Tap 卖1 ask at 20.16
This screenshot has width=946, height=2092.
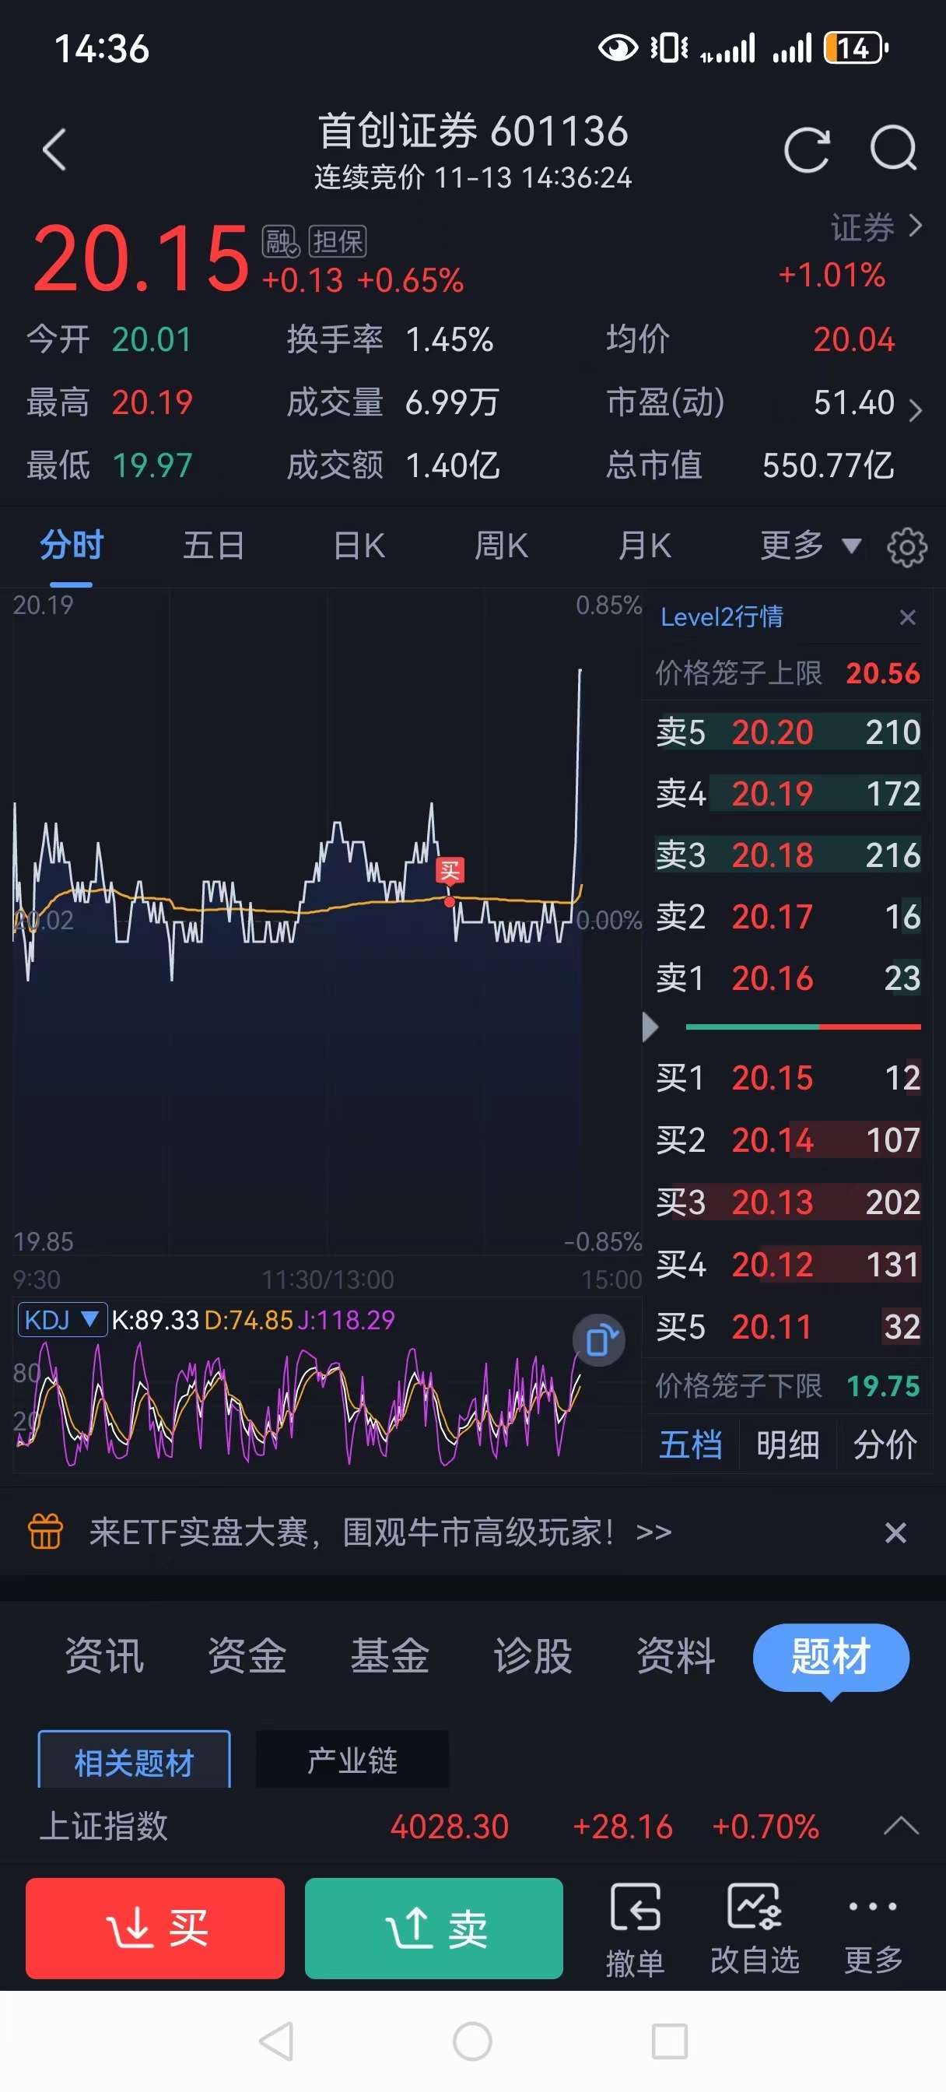(x=787, y=978)
